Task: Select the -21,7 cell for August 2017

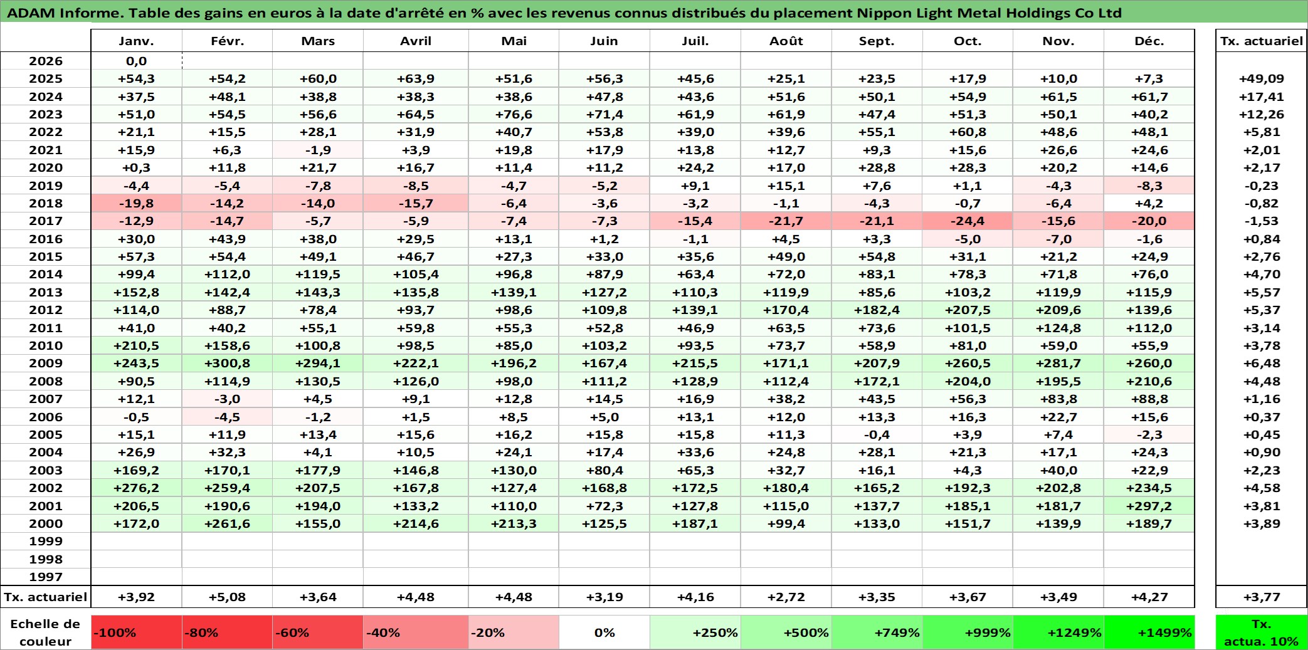Action: [786, 221]
